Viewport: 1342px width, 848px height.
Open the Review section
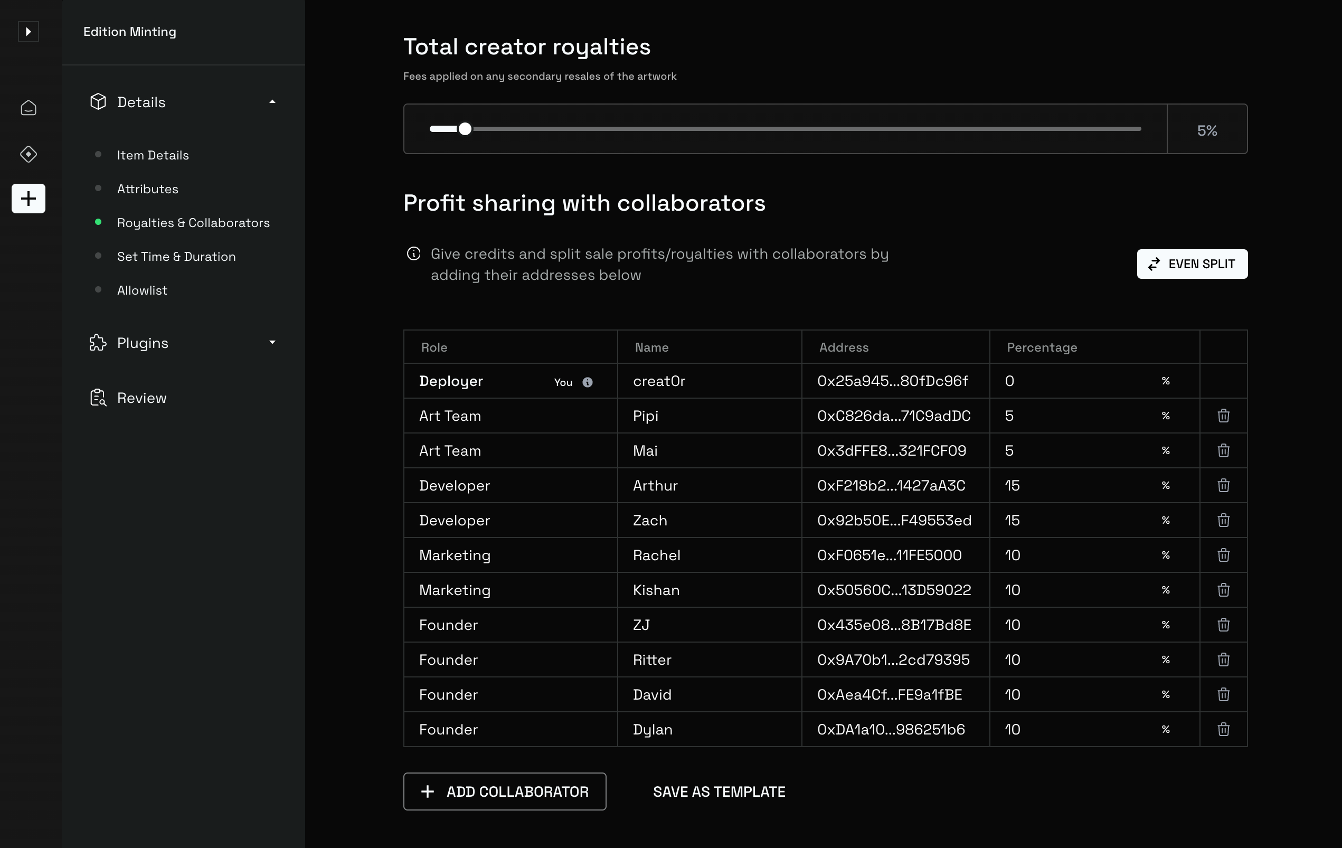coord(141,398)
